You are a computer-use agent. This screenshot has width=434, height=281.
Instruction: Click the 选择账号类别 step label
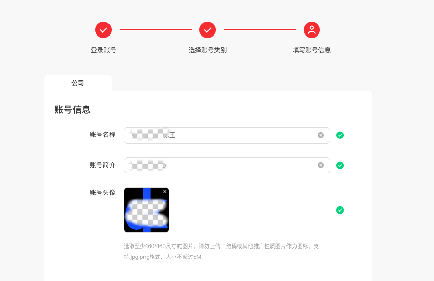pos(207,50)
